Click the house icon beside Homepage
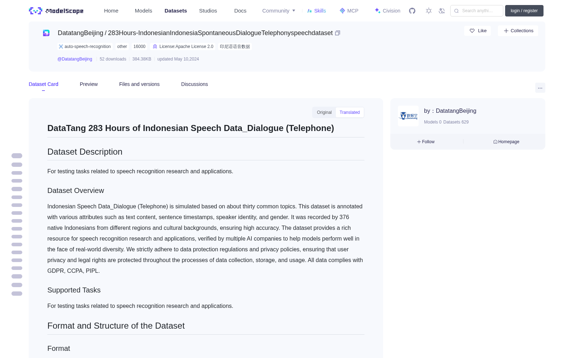 (495, 142)
